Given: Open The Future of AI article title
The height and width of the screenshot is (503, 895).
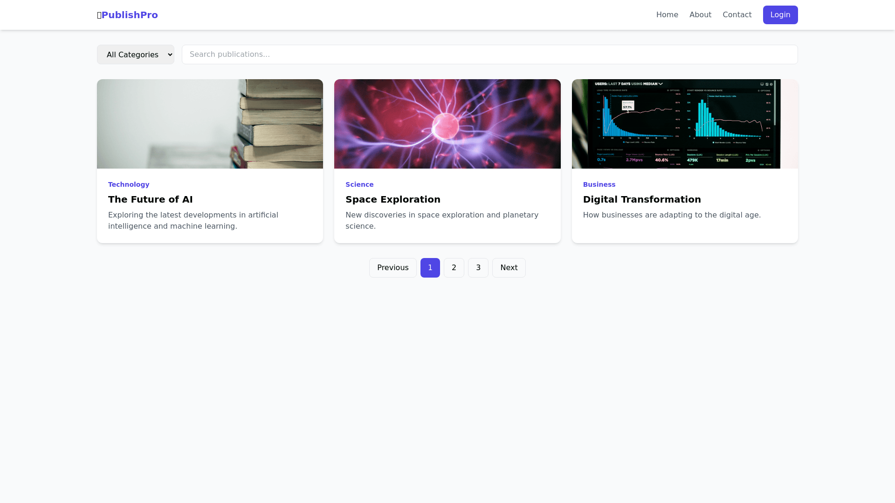Looking at the screenshot, I should tap(150, 199).
